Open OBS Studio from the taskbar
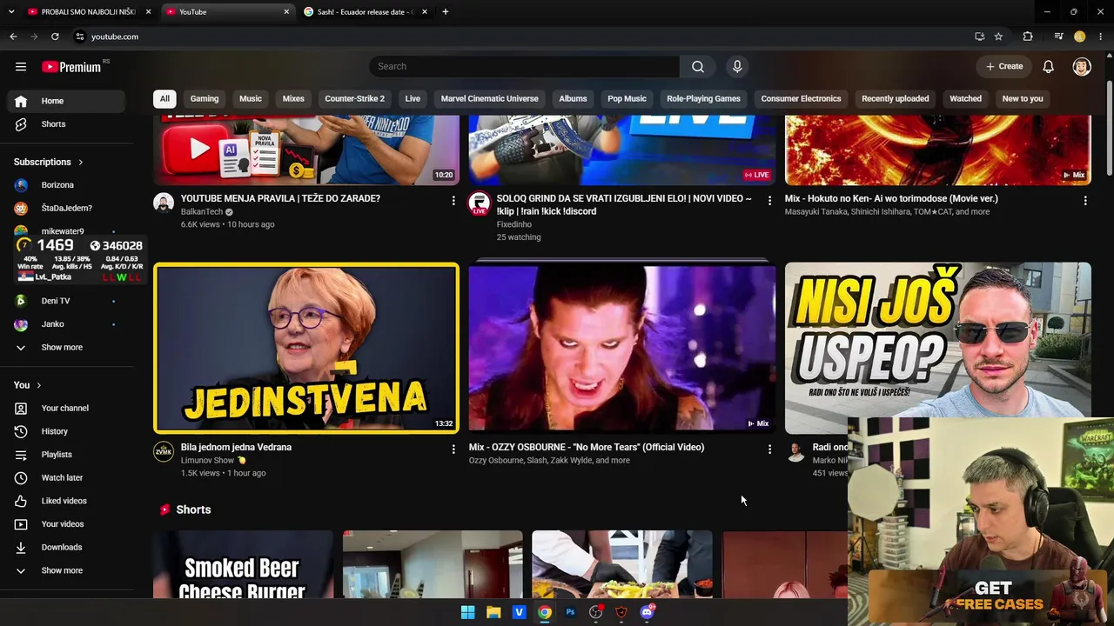The height and width of the screenshot is (626, 1114). pyautogui.click(x=595, y=612)
